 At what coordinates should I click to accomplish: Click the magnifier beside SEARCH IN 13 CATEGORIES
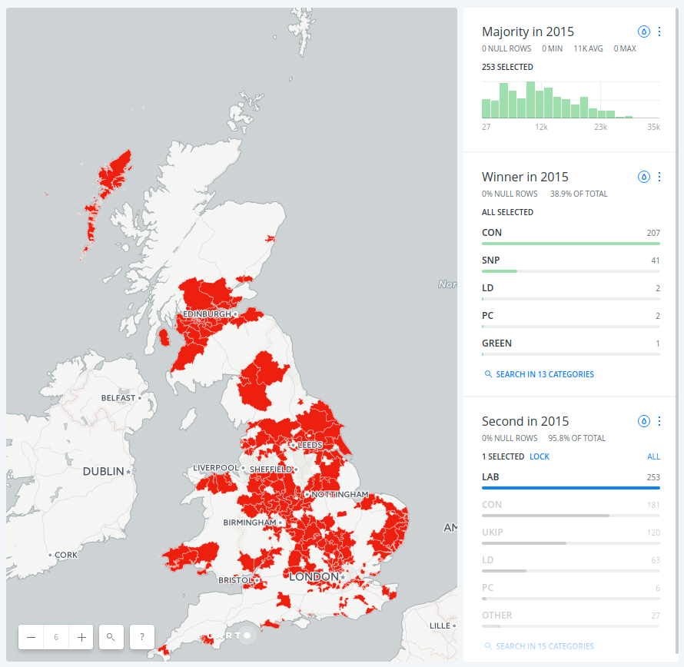pyautogui.click(x=487, y=374)
